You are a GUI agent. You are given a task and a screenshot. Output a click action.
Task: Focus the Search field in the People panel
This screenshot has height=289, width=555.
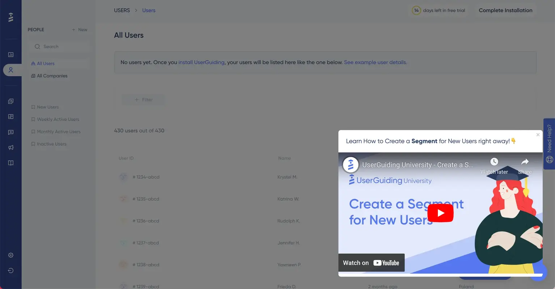[x=59, y=47]
